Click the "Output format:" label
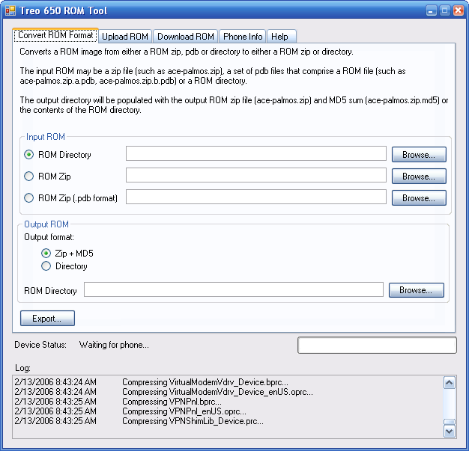The height and width of the screenshot is (451, 469). click(49, 237)
